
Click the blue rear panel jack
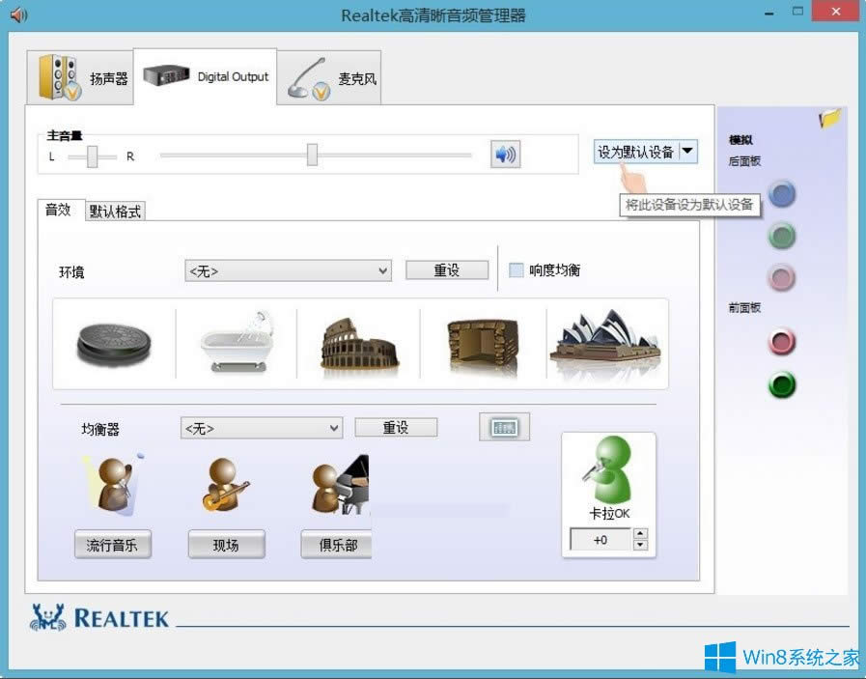782,194
